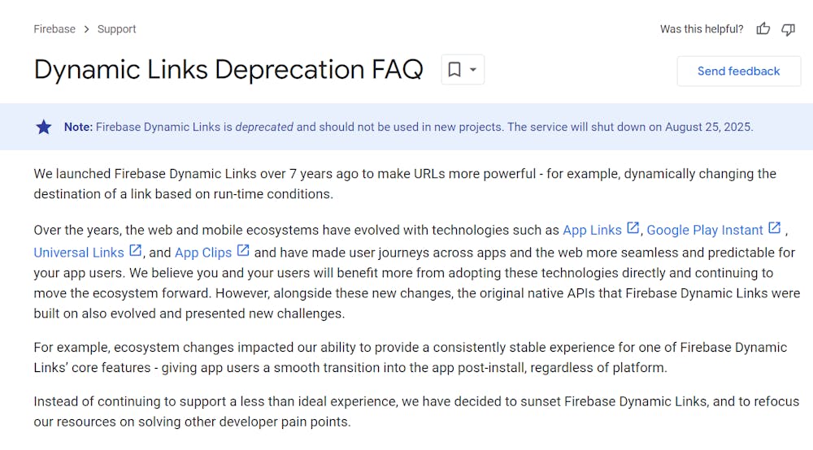Click the external-link icon after App Links
The image size is (813, 450).
pos(633,229)
